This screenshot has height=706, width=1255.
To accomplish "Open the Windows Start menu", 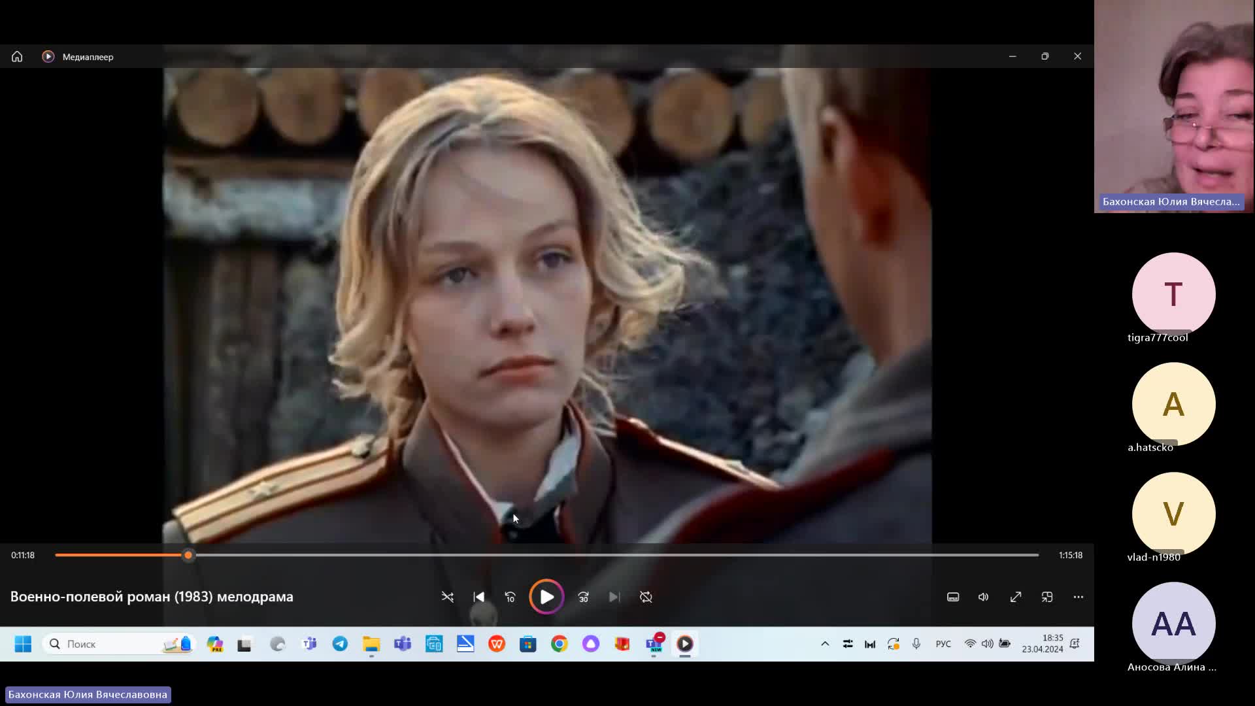I will (23, 645).
